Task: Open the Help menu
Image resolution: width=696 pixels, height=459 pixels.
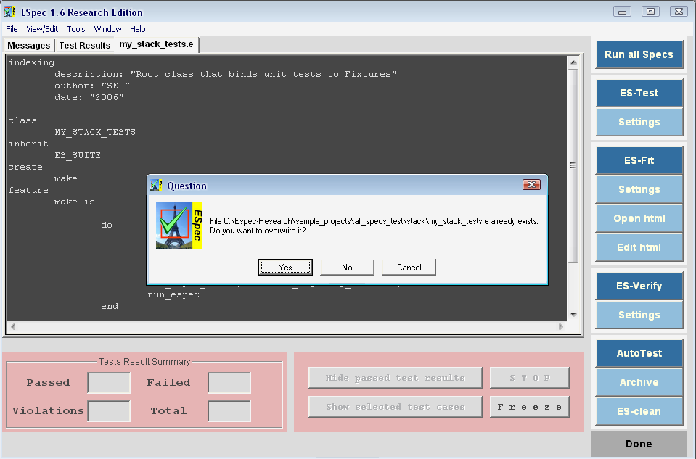Action: coord(138,29)
